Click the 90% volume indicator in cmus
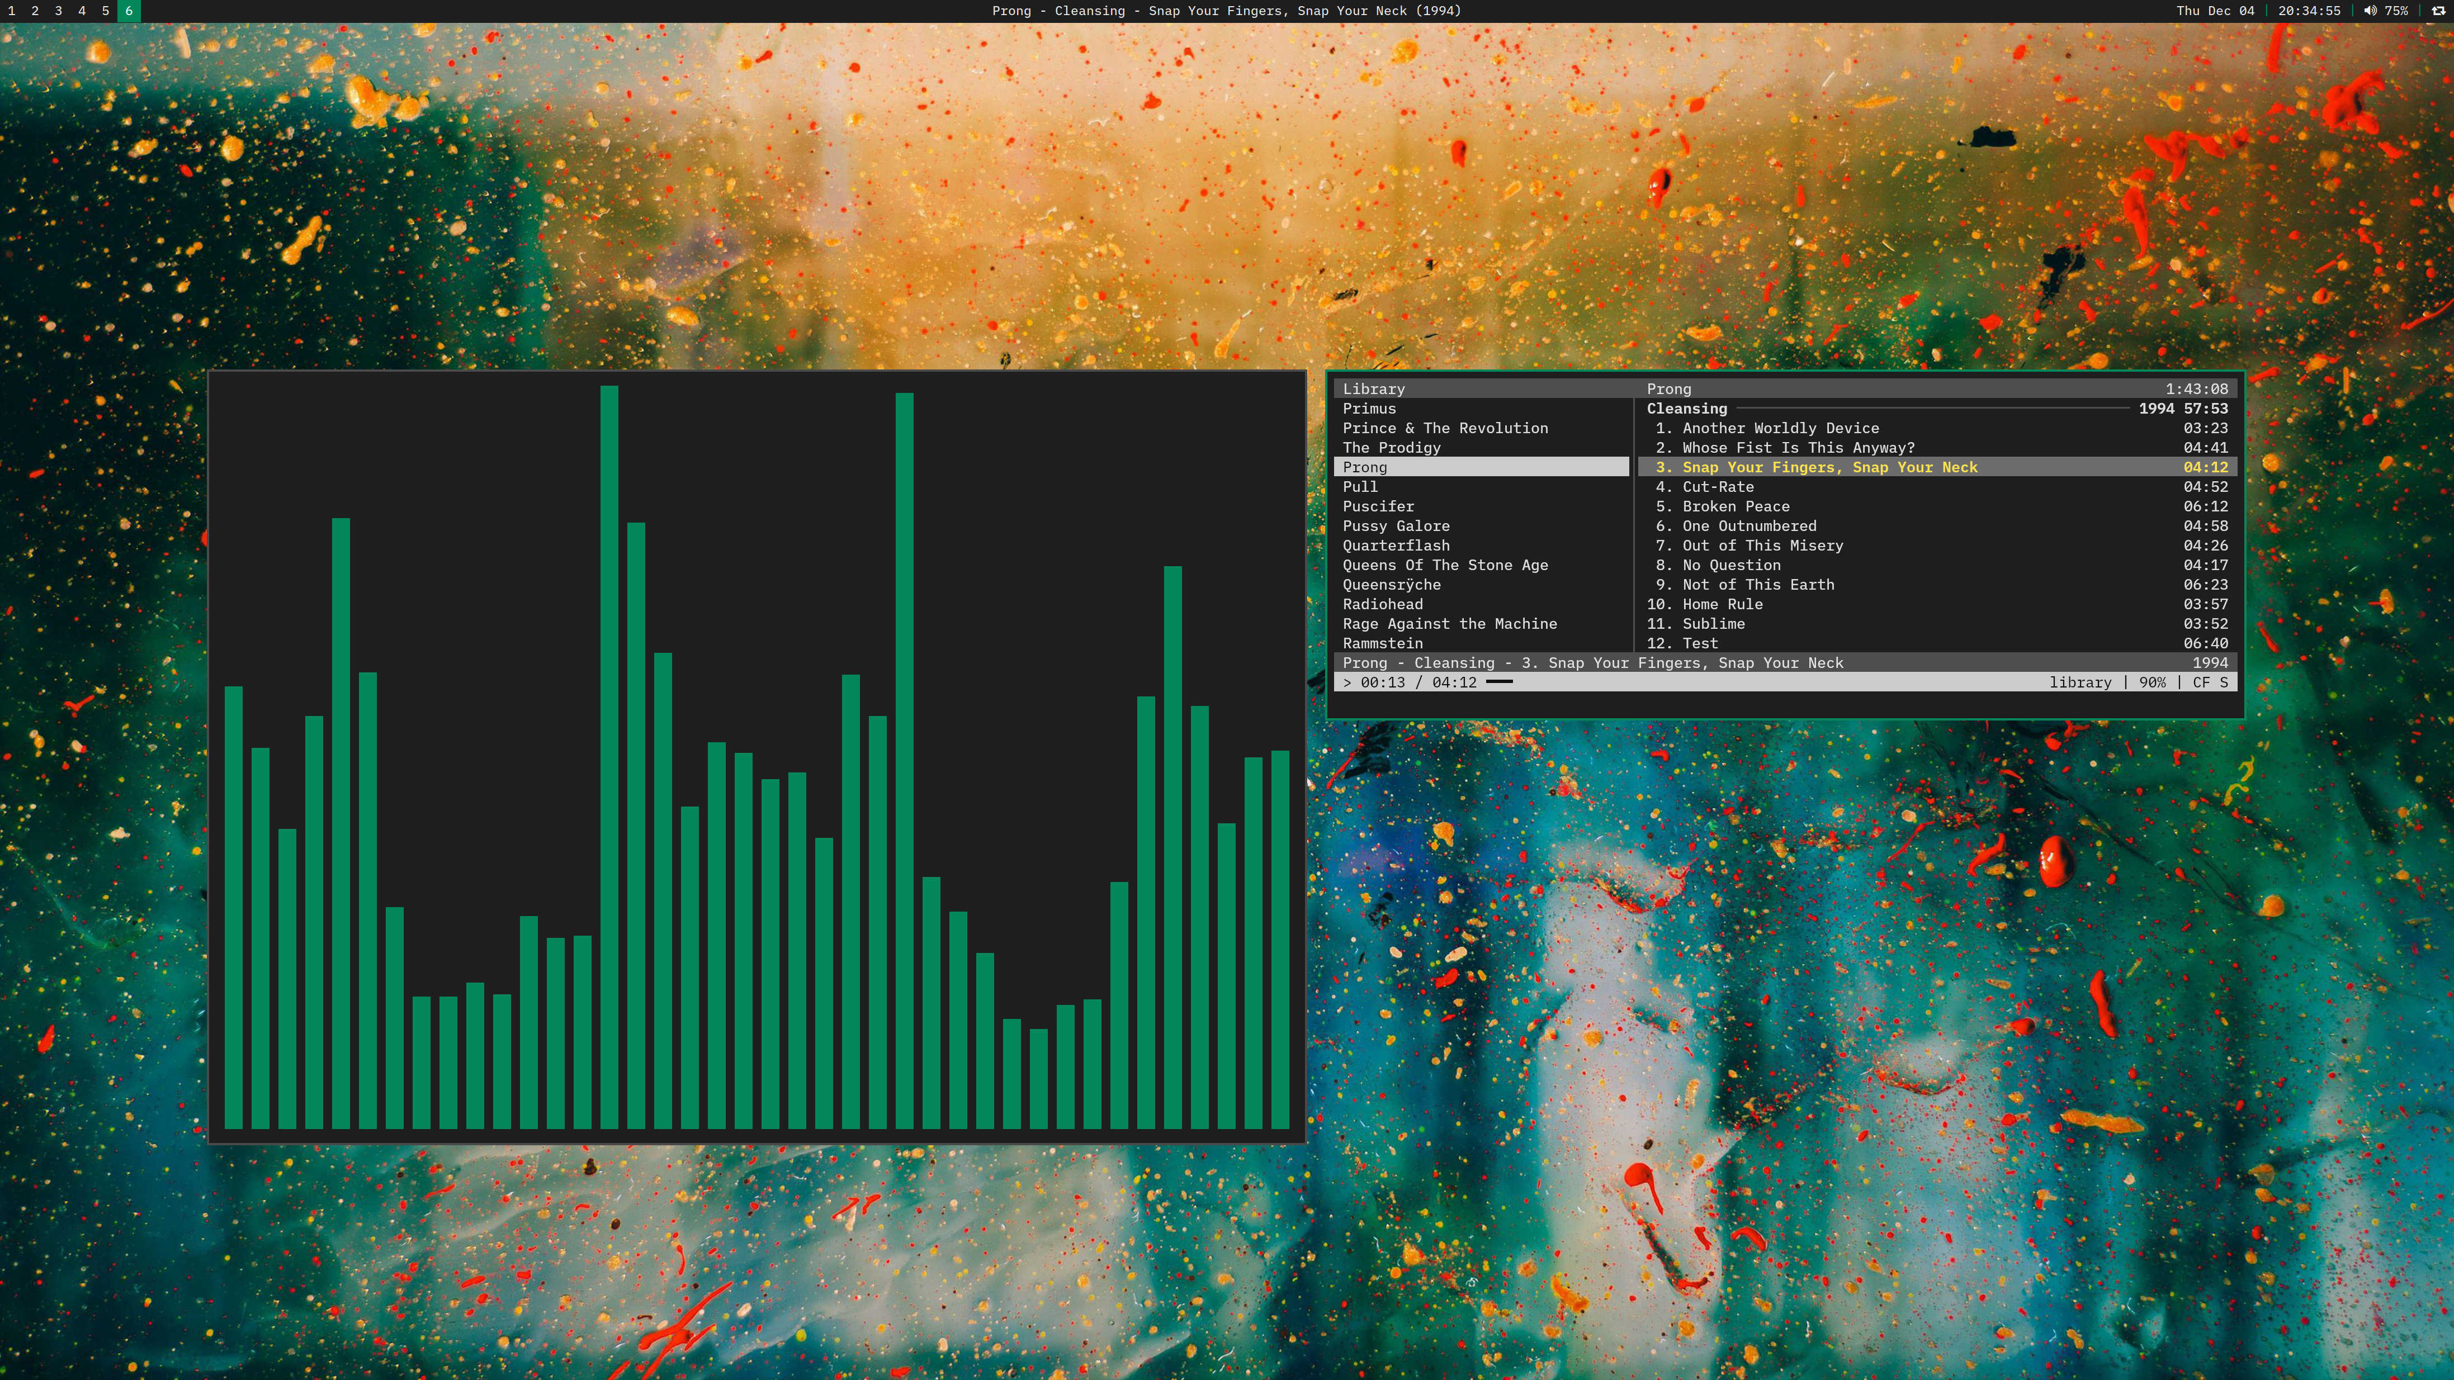The height and width of the screenshot is (1380, 2454). (x=2151, y=683)
